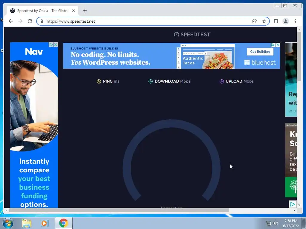Select the Speedtest by Ookla tab
The height and width of the screenshot is (229, 306).
click(42, 11)
